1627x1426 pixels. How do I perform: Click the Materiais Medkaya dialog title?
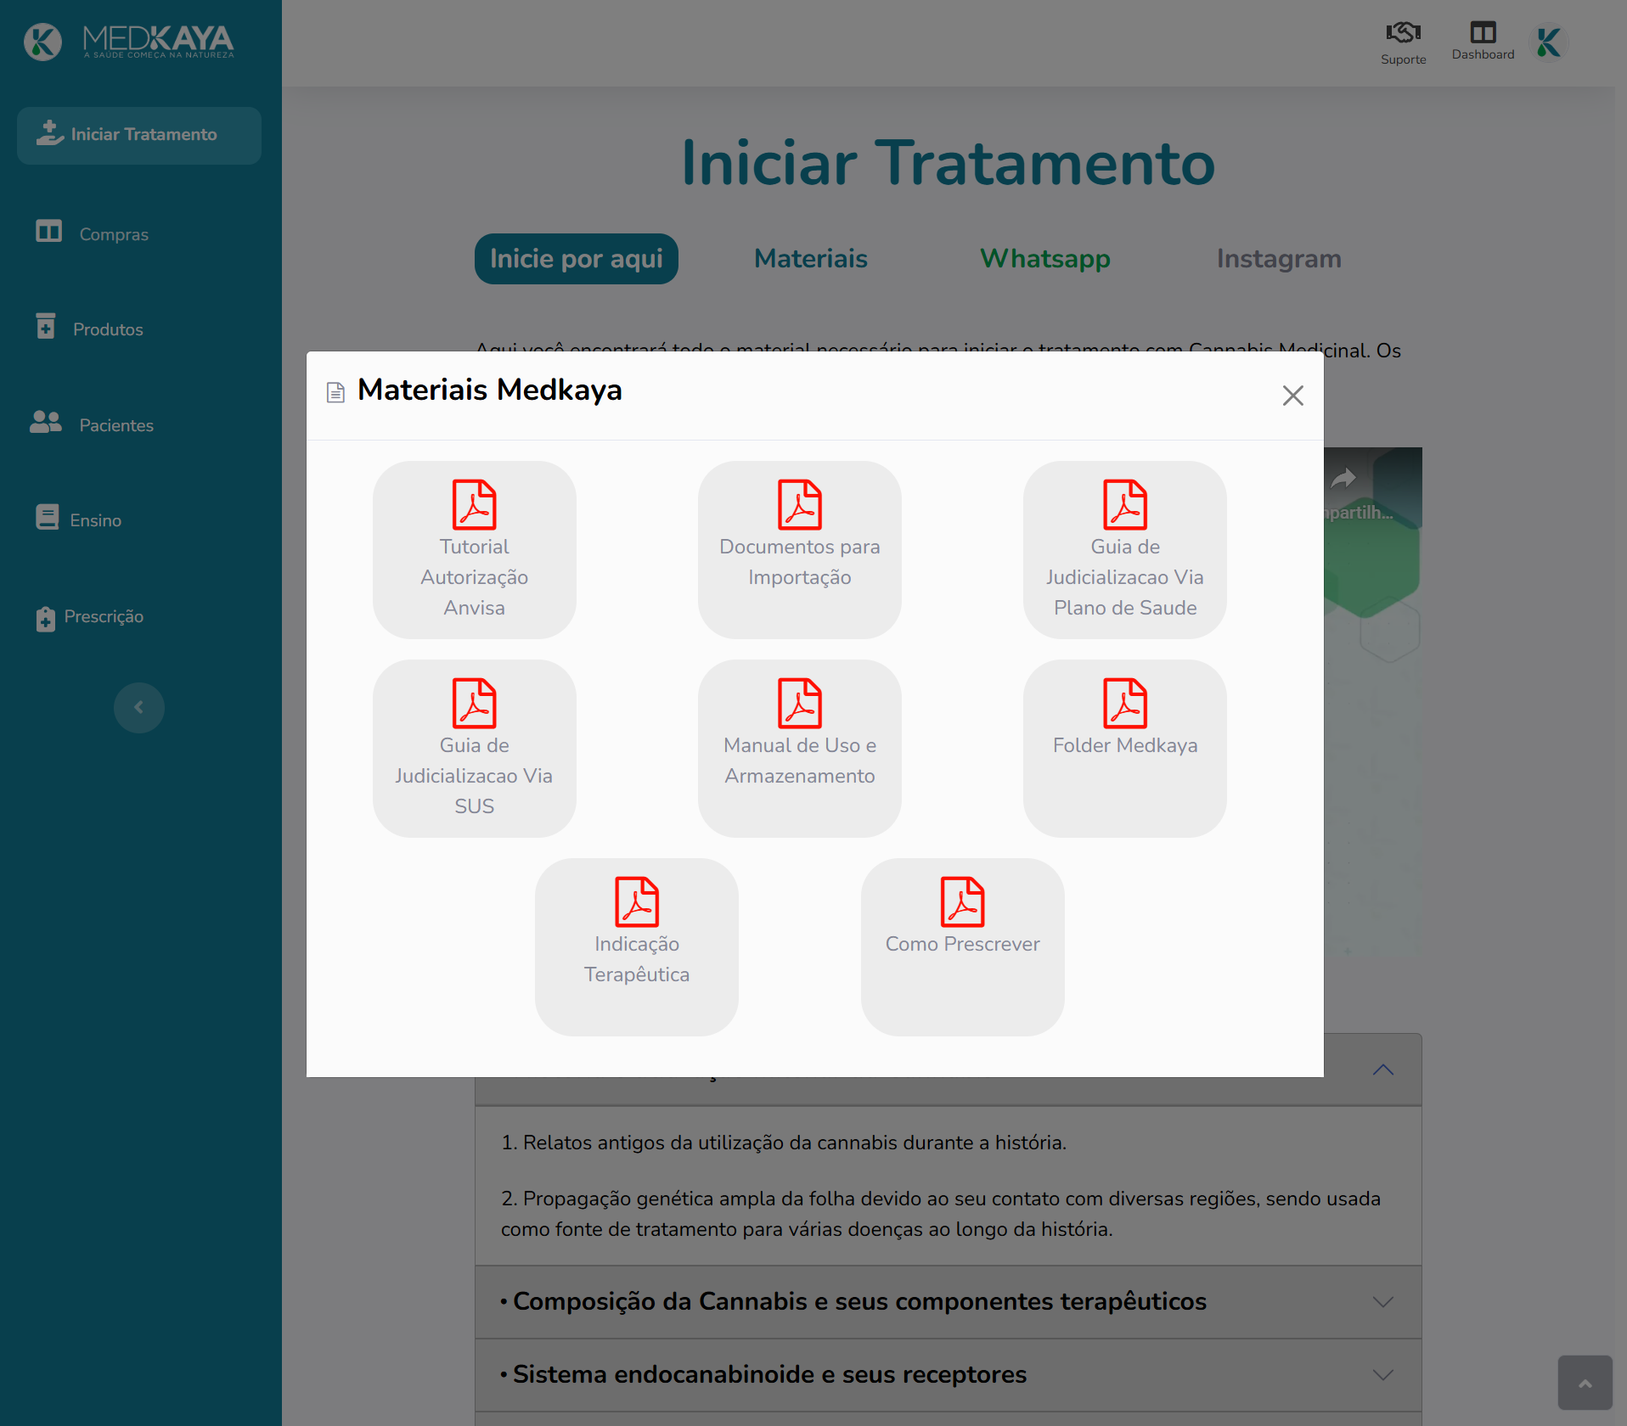pyautogui.click(x=489, y=390)
